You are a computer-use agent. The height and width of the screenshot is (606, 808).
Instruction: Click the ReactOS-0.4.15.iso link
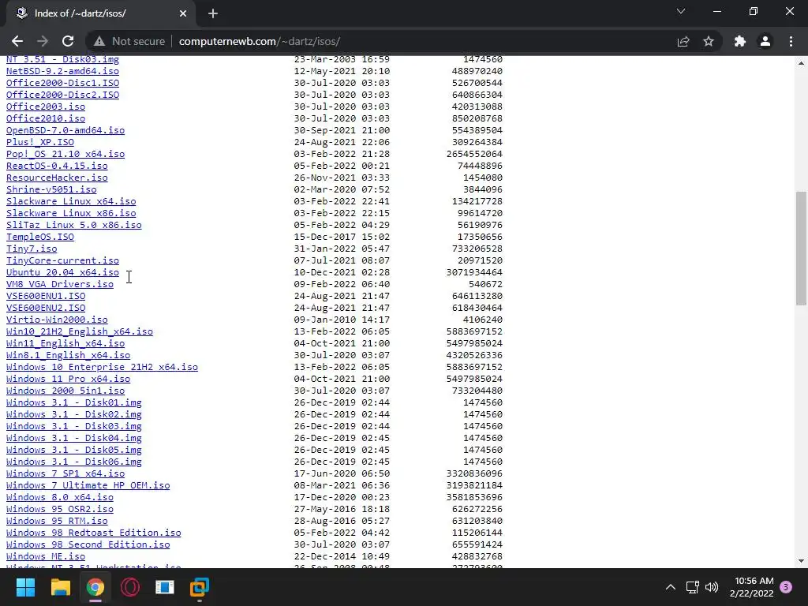click(x=57, y=166)
